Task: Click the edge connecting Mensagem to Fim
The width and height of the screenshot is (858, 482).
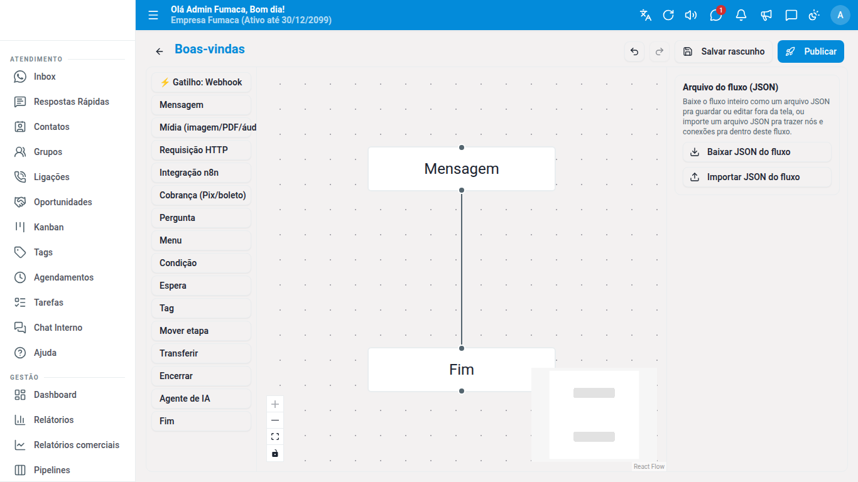Action: (462, 270)
